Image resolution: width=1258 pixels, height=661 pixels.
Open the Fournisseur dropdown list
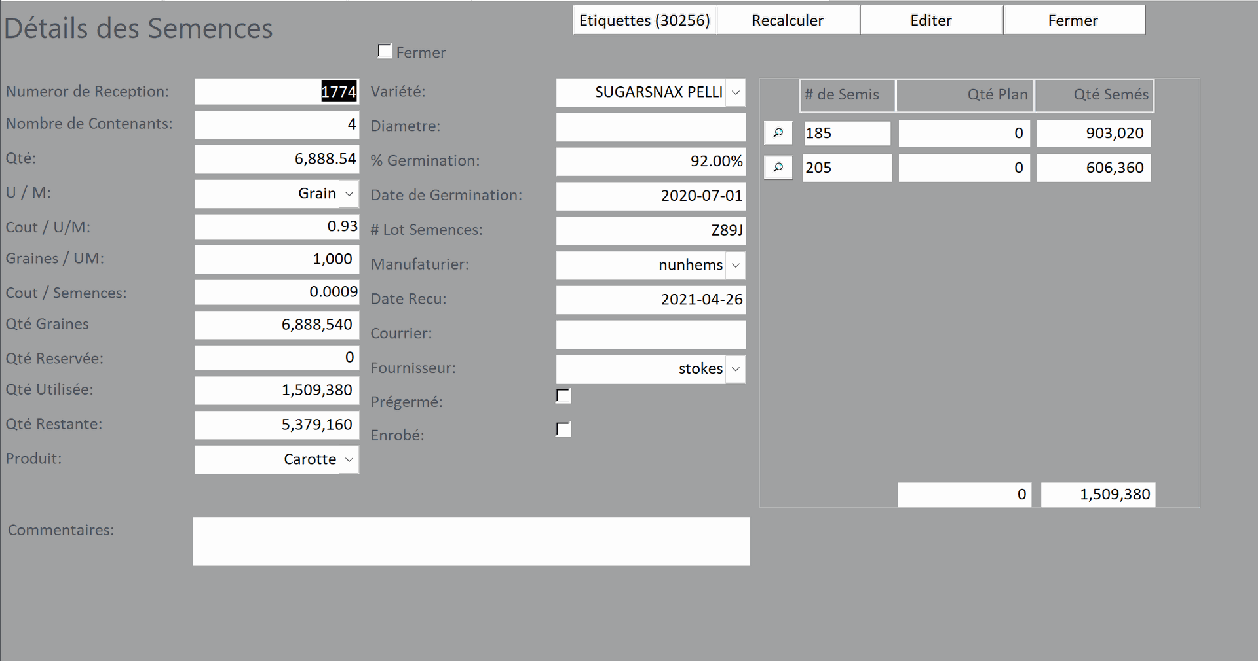pyautogui.click(x=735, y=369)
